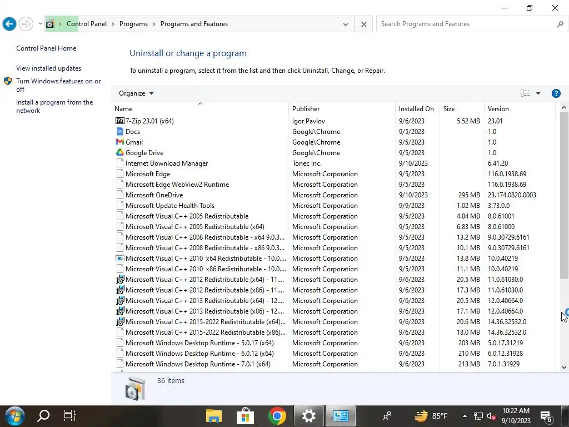The width and height of the screenshot is (569, 427).
Task: Open File Explorer from taskbar
Action: pyautogui.click(x=214, y=416)
